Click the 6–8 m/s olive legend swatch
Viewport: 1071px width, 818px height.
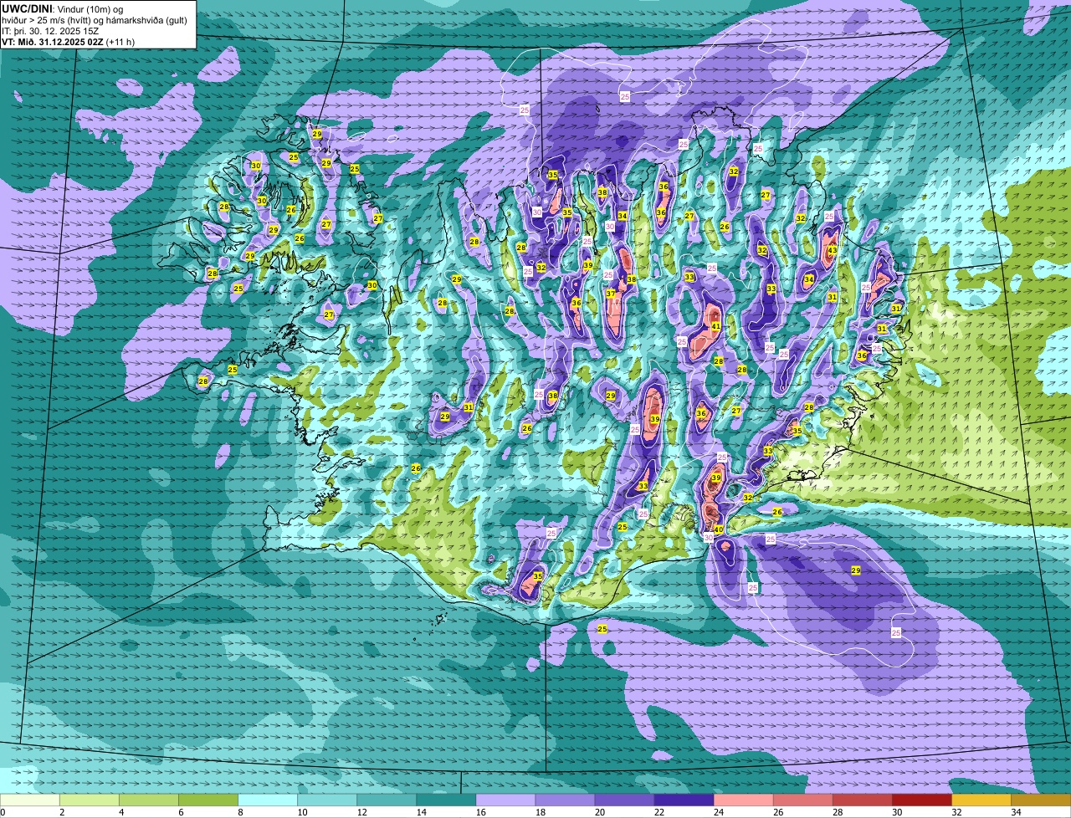[208, 800]
